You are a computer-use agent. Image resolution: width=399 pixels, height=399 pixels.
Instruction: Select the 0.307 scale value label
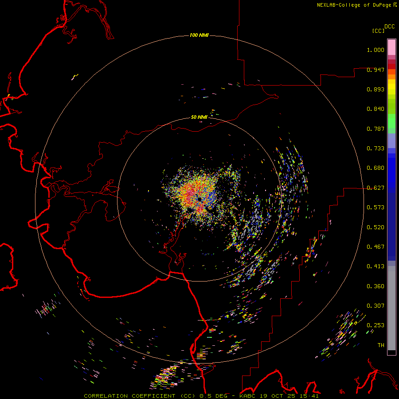pos(376,306)
